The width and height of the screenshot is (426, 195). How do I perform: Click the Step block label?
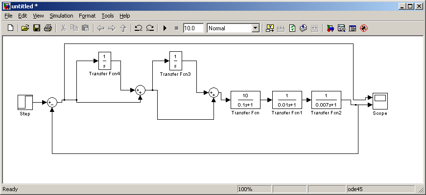(x=25, y=114)
